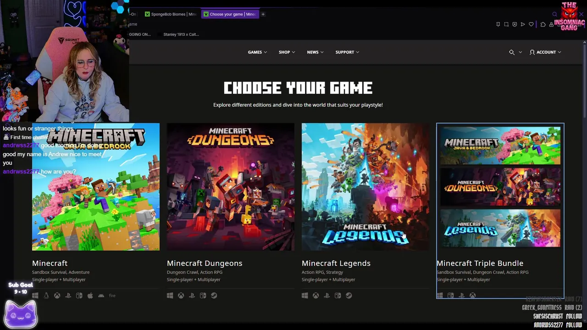Click 'Sandbox Survival, Adventure' genre text
This screenshot has width=587, height=330.
(61, 272)
